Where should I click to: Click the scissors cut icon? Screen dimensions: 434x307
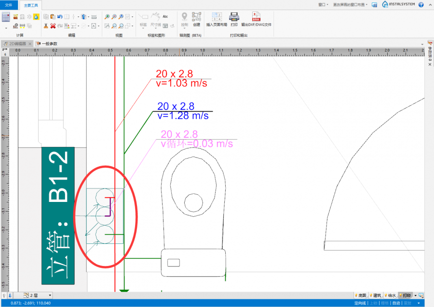tap(46, 26)
